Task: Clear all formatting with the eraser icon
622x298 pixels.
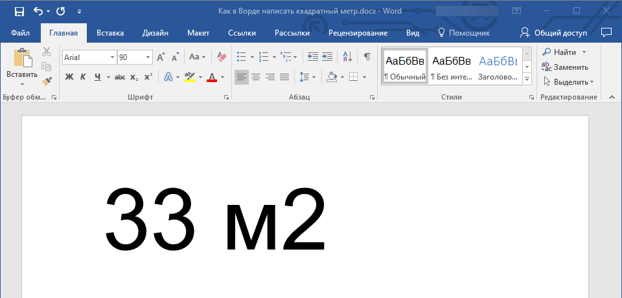Action: pyautogui.click(x=222, y=57)
